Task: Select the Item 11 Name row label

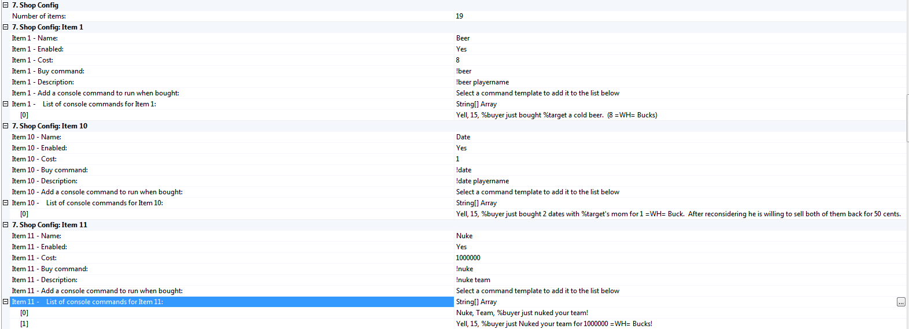Action: 36,236
